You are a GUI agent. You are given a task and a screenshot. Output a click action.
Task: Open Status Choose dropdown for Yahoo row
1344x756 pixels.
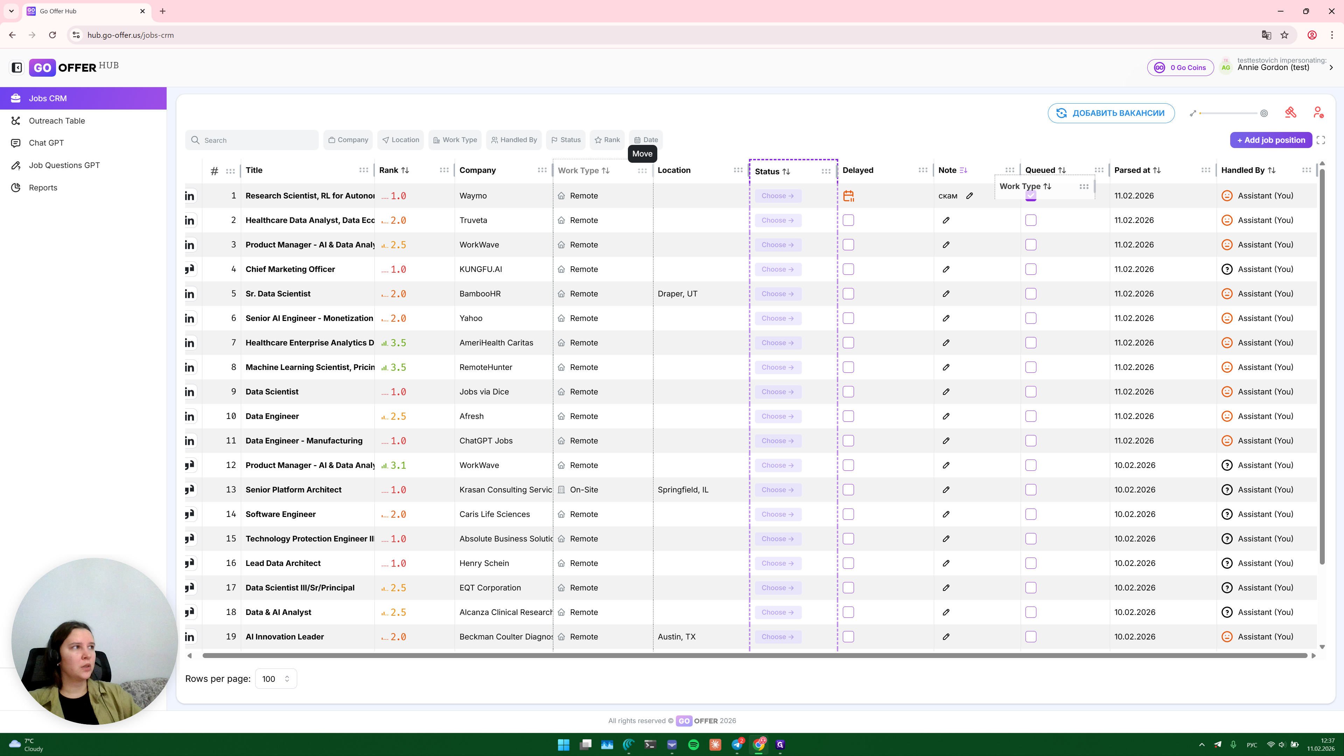point(777,318)
